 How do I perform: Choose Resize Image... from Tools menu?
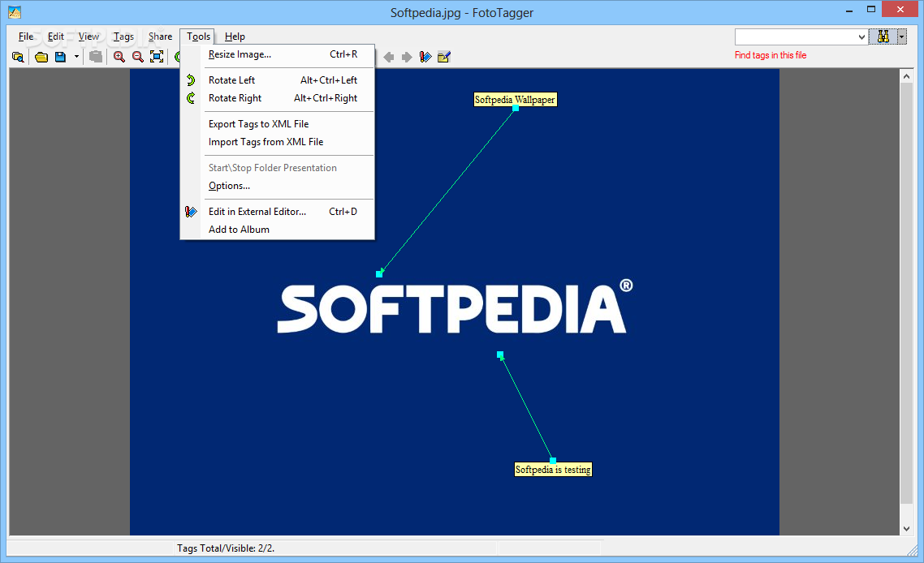[x=277, y=54]
